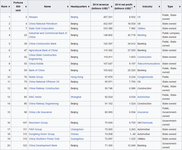The width and height of the screenshot is (182, 150).
Task: Open reference [1] in the revenue header
Action: point(109,8)
